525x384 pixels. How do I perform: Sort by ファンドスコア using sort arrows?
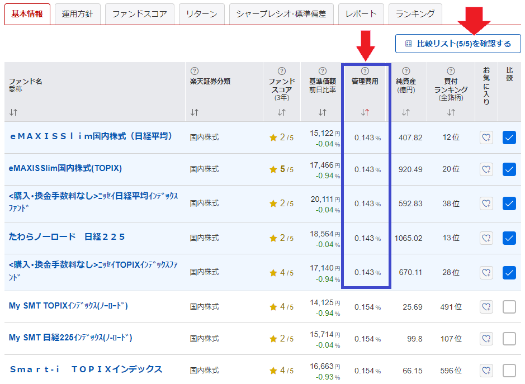click(x=282, y=112)
